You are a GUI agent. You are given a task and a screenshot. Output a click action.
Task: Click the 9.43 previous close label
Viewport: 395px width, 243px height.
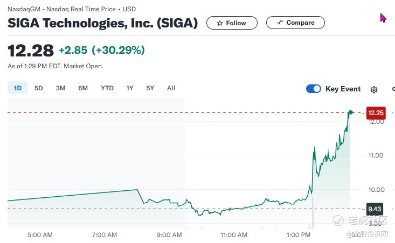click(x=375, y=209)
